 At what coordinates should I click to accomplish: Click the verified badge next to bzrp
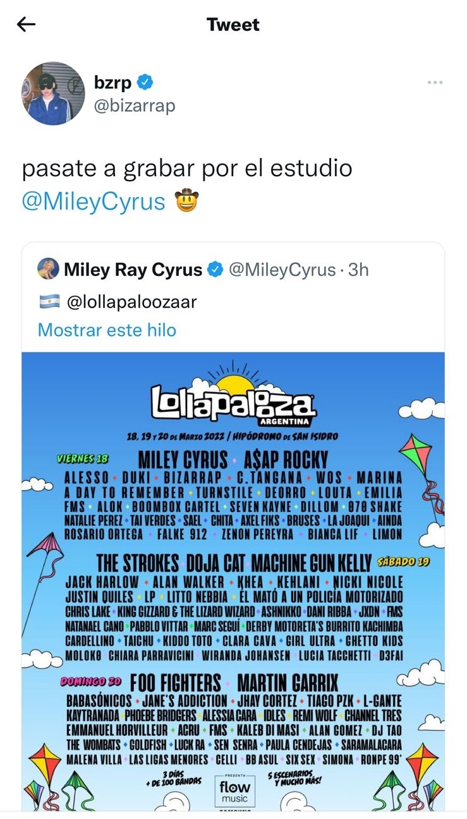pyautogui.click(x=146, y=82)
